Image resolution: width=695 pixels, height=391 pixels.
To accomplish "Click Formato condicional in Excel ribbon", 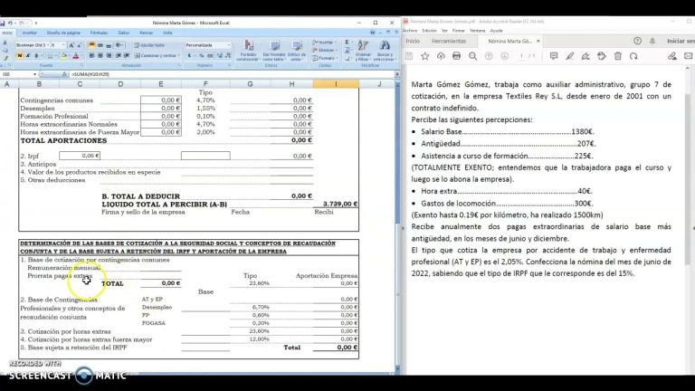I will pyautogui.click(x=247, y=51).
